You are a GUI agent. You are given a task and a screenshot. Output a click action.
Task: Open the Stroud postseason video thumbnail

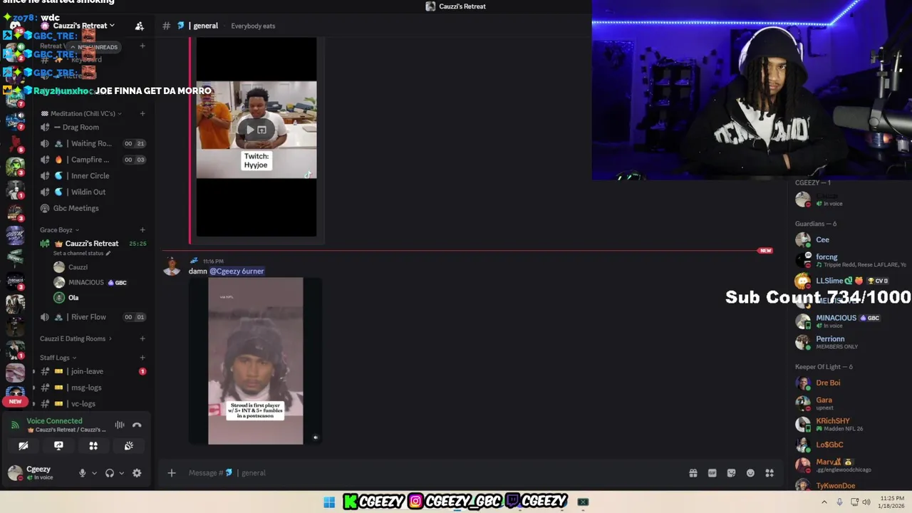[256, 361]
